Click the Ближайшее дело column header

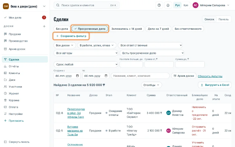click(x=200, y=97)
